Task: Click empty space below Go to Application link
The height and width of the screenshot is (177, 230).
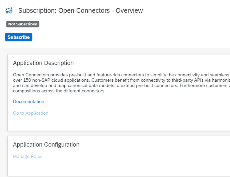Action: click(84, 123)
